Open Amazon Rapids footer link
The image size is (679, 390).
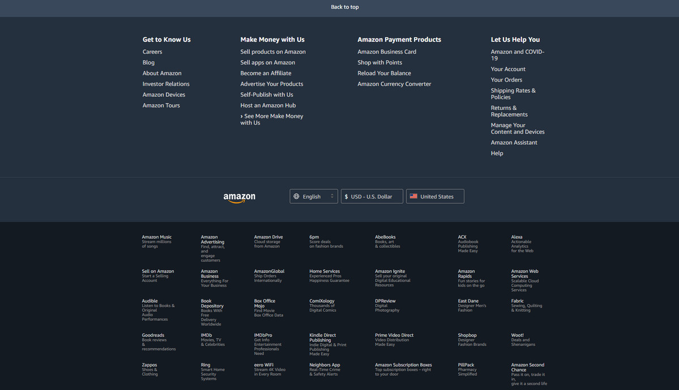[x=472, y=278]
